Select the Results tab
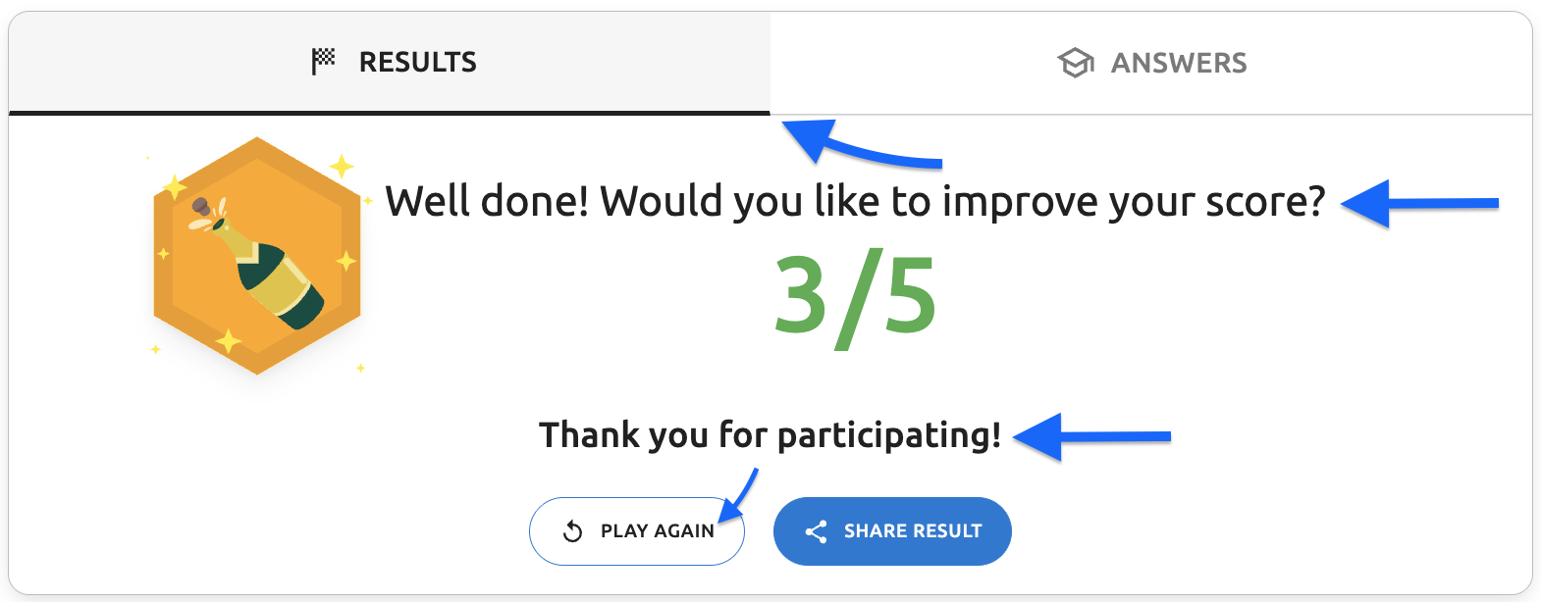The height and width of the screenshot is (602, 1541). coord(393,63)
